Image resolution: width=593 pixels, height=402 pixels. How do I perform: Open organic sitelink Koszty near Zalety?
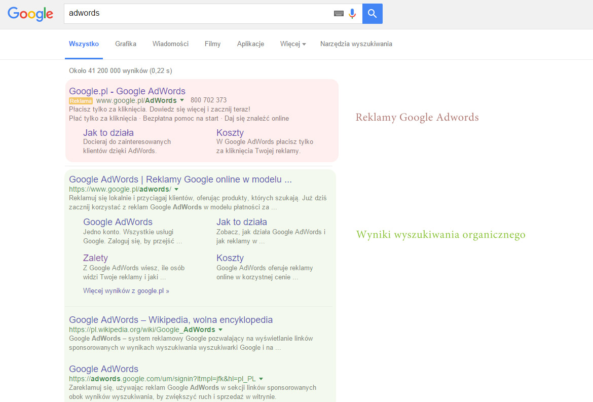[230, 258]
